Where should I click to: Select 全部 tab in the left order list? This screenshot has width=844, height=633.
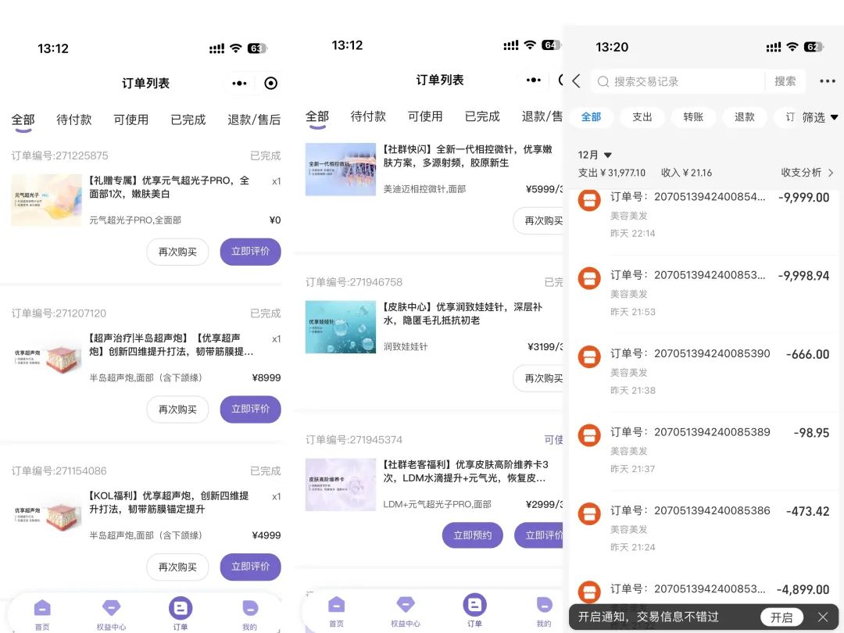coord(23,120)
